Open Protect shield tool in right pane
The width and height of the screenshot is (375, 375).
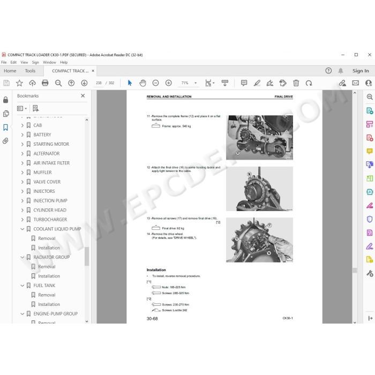coord(370,219)
